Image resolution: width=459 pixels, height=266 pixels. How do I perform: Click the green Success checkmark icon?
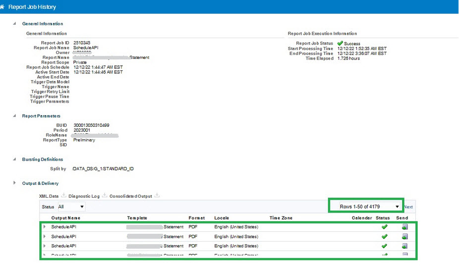pos(340,43)
